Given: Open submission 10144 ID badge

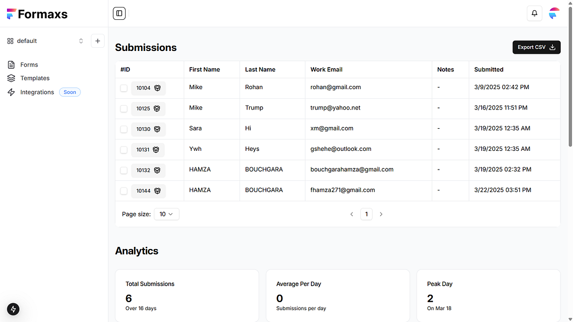Looking at the screenshot, I should pos(148,191).
